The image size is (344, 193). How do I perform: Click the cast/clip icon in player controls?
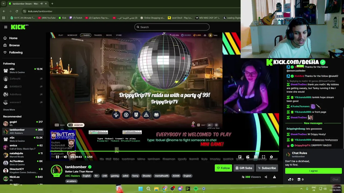pyautogui.click(x=248, y=157)
